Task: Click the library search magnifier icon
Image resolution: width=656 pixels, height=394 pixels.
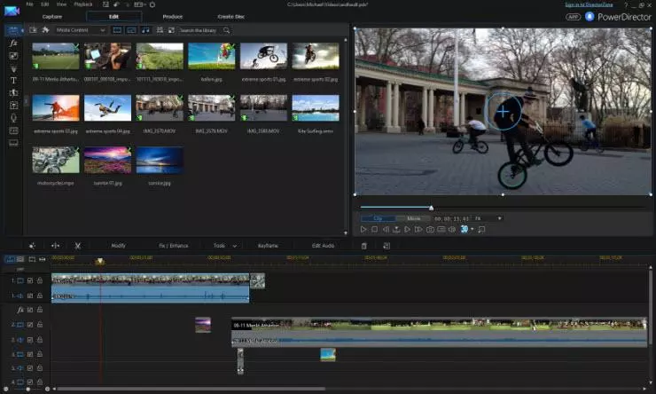Action: coord(227,30)
